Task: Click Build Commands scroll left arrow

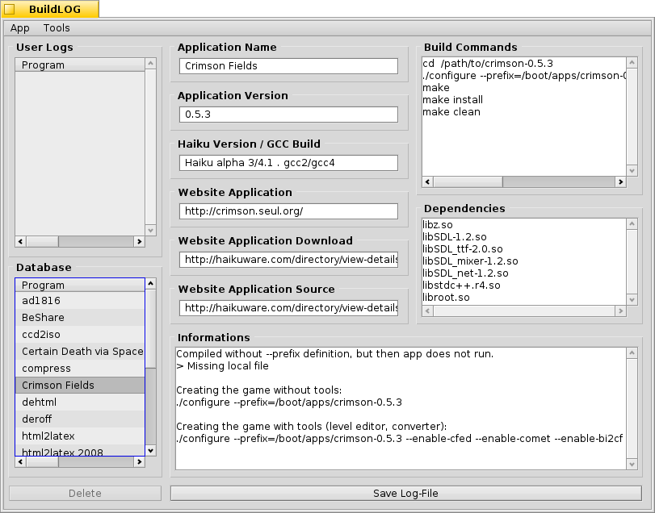Action: (427, 181)
